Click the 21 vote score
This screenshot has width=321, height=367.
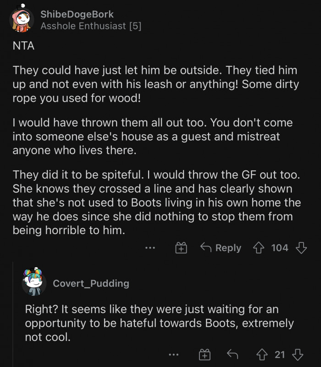coord(280,354)
